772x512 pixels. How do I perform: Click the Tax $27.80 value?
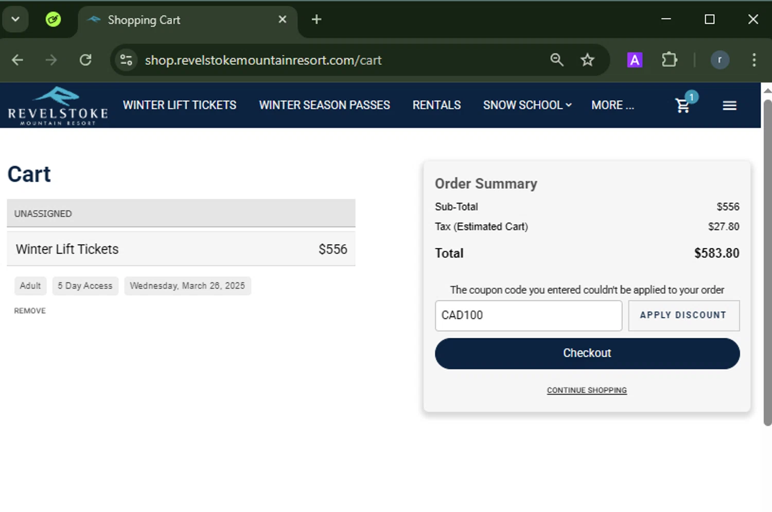coord(724,227)
